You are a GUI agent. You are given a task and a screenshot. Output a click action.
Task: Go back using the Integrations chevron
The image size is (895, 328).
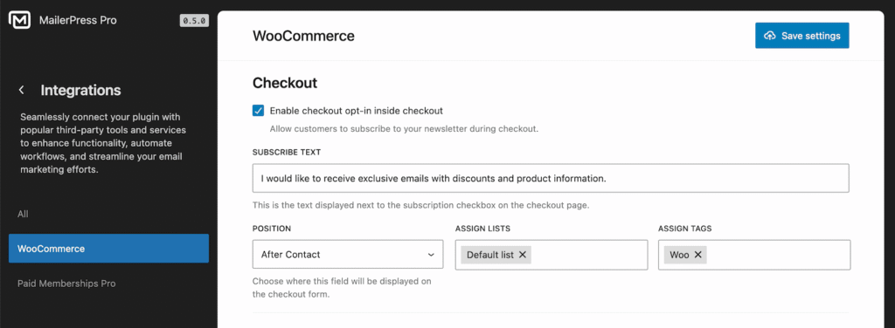point(22,90)
